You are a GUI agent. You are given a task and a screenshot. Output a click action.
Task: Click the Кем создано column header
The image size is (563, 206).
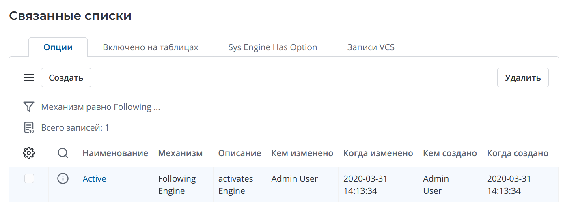tap(449, 153)
